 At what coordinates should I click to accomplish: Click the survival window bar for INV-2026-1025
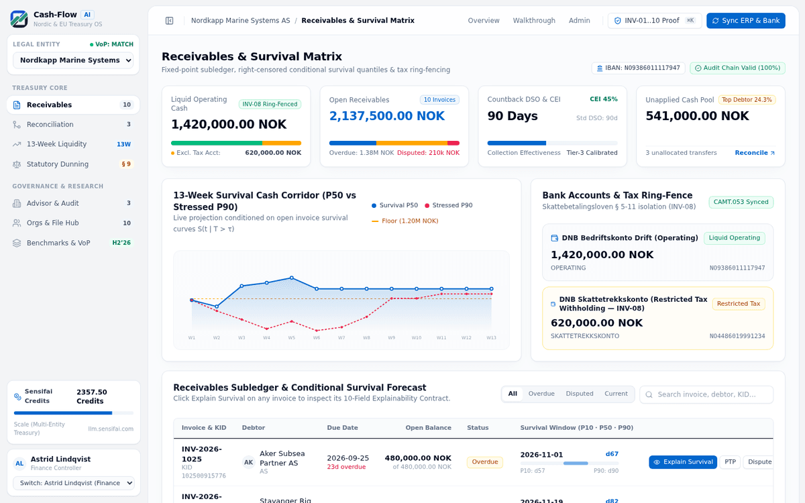570,463
